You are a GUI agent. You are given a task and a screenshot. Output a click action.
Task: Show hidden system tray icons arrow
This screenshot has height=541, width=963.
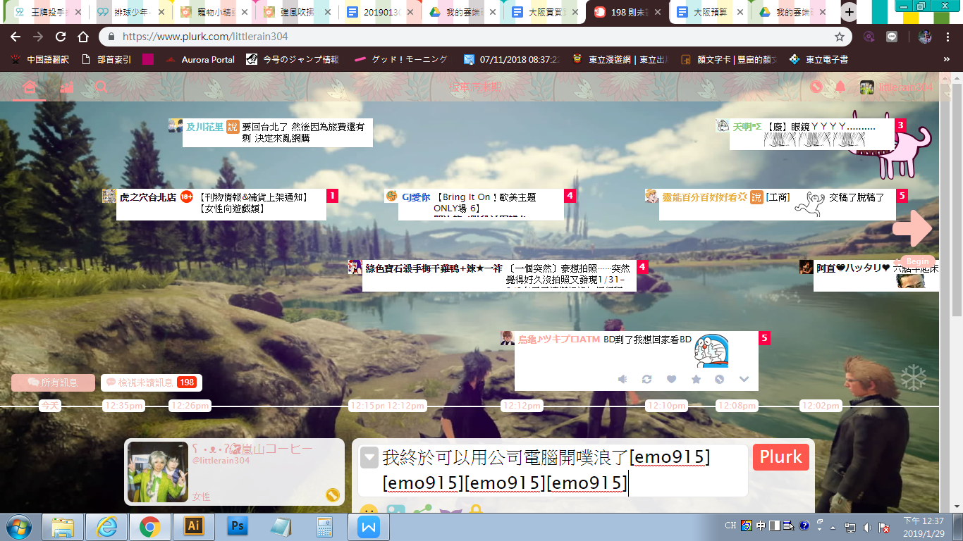pyautogui.click(x=833, y=526)
